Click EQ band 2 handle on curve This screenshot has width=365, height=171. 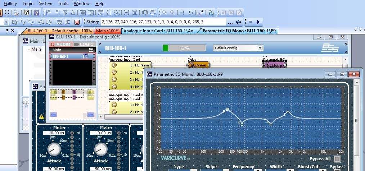[227, 109]
